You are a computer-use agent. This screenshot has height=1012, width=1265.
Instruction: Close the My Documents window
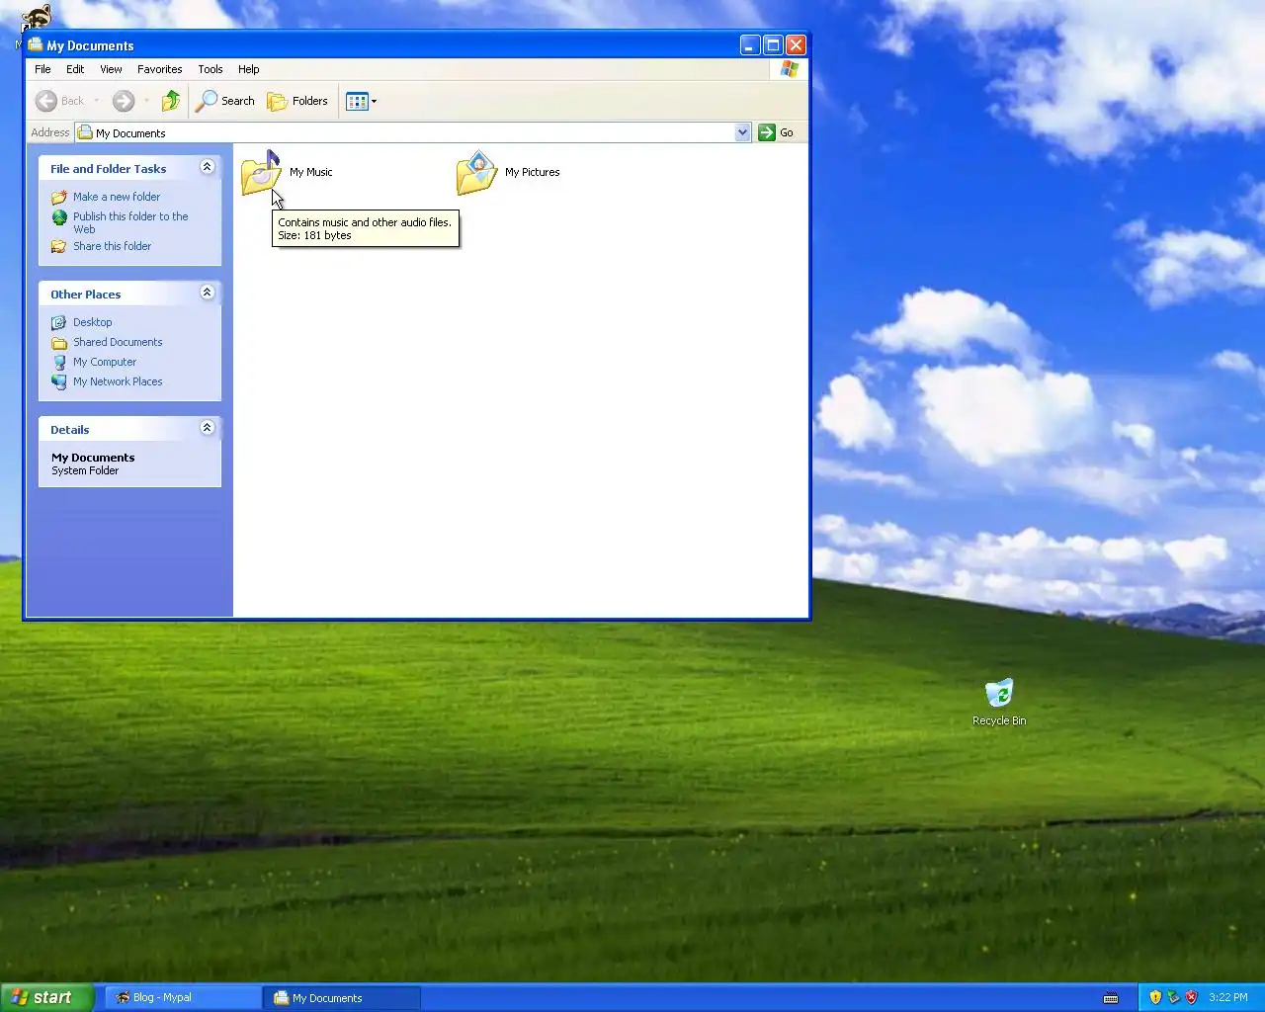click(x=796, y=44)
